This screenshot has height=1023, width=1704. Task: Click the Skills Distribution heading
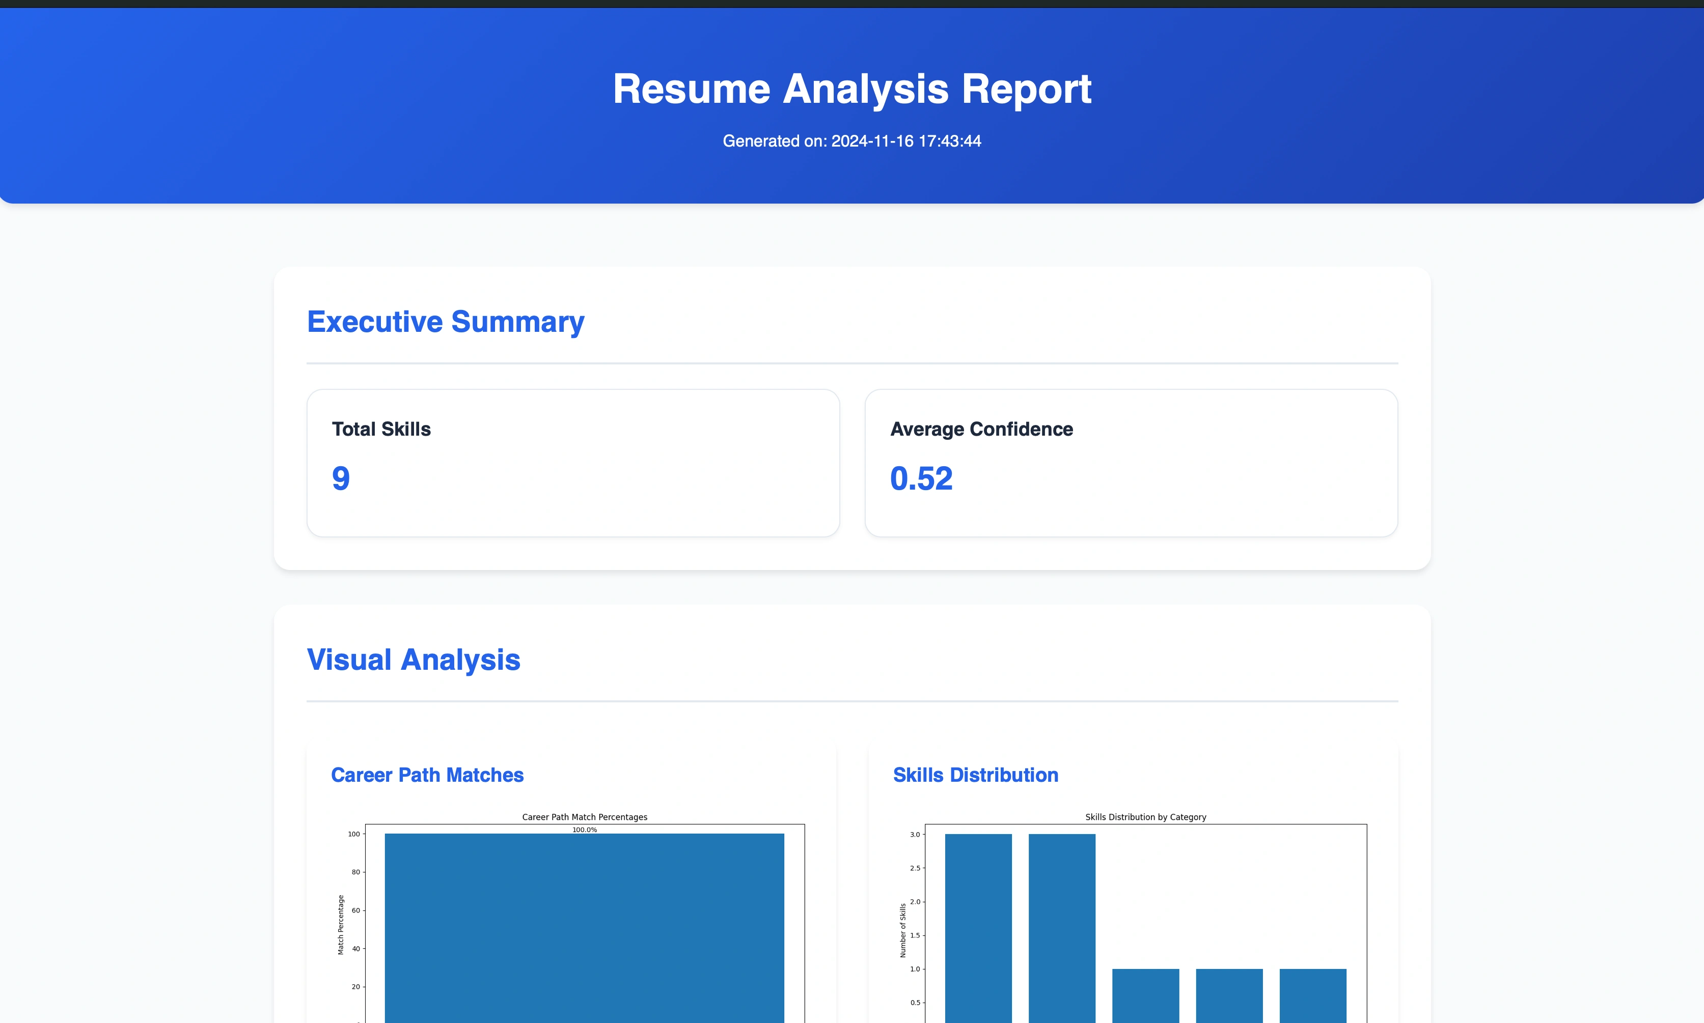pos(975,775)
